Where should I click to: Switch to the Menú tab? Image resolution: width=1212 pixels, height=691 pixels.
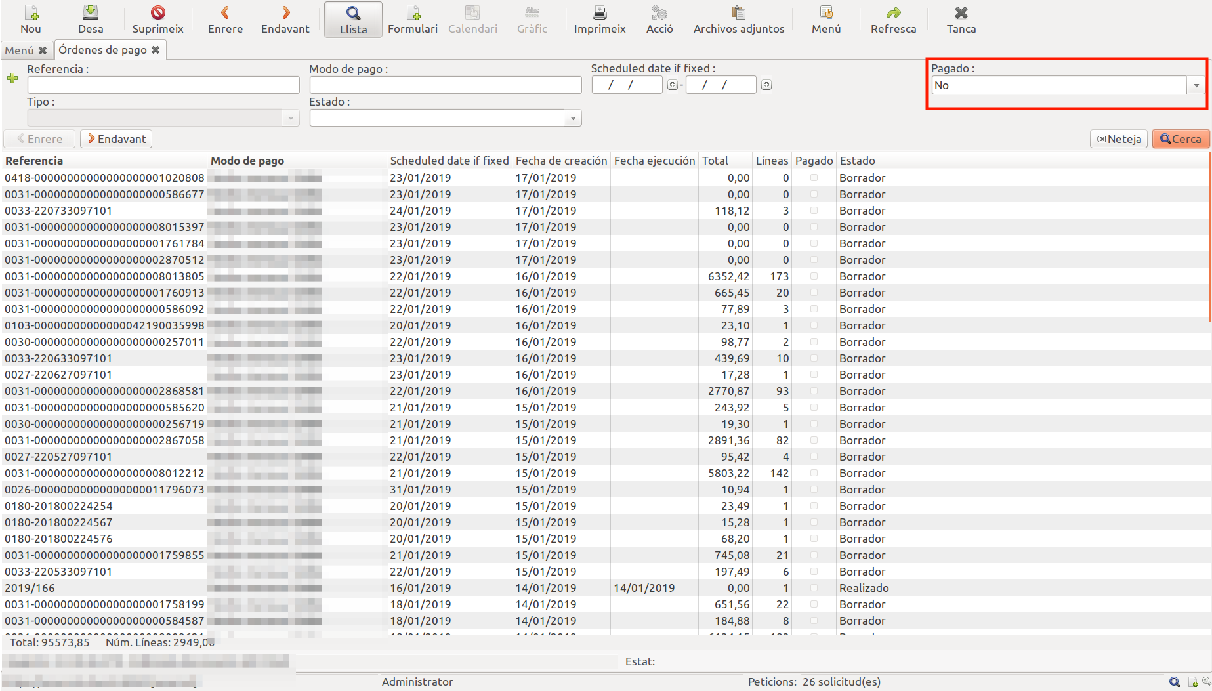tap(19, 51)
